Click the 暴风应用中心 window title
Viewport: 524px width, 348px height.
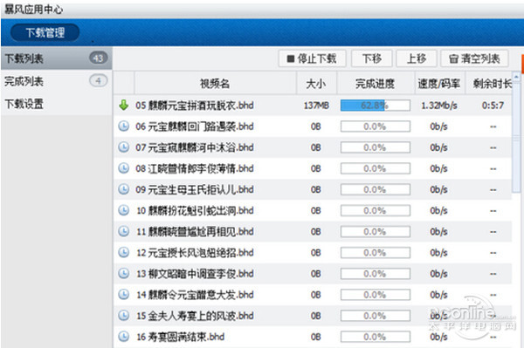click(x=33, y=10)
